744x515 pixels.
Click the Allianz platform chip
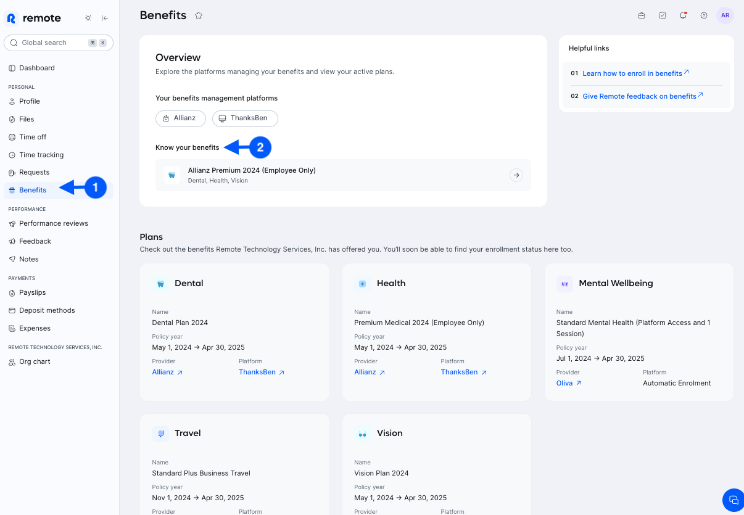click(181, 118)
